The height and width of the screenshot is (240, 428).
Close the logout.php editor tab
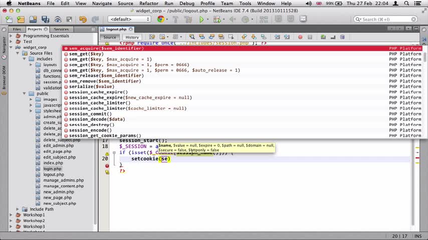[x=131, y=29]
